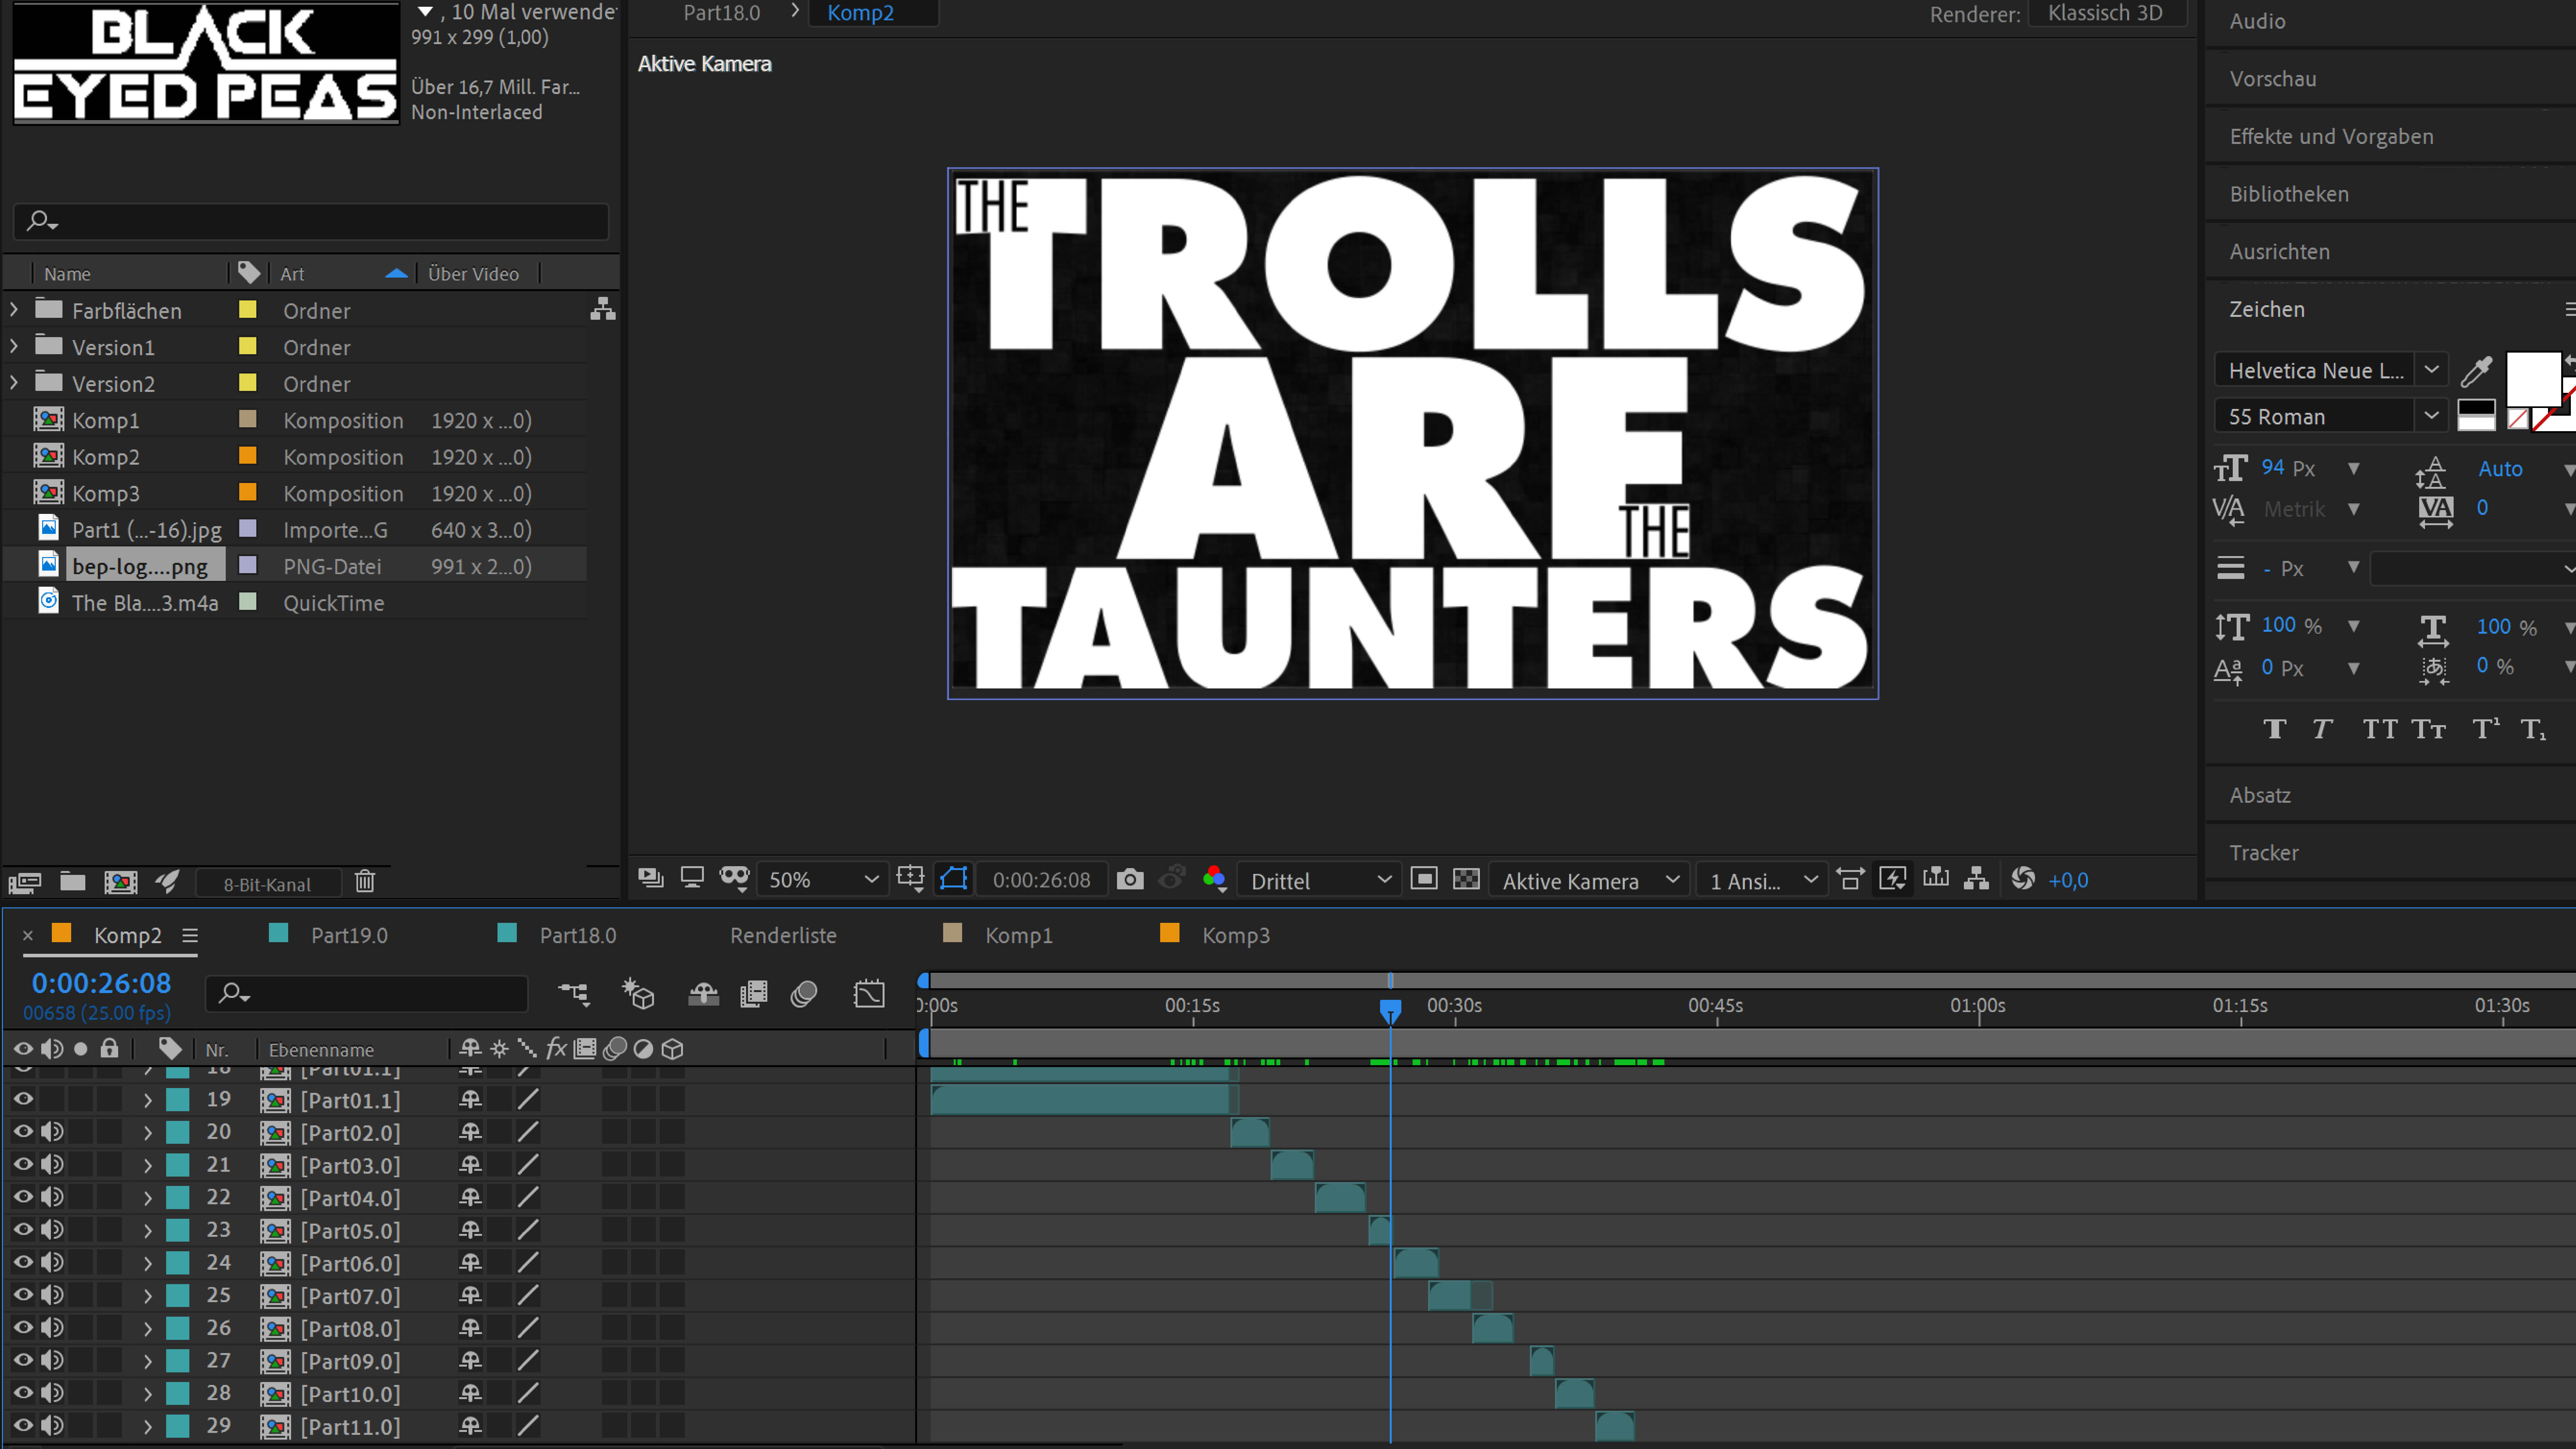
Task: Click the project panel search field
Action: point(310,221)
